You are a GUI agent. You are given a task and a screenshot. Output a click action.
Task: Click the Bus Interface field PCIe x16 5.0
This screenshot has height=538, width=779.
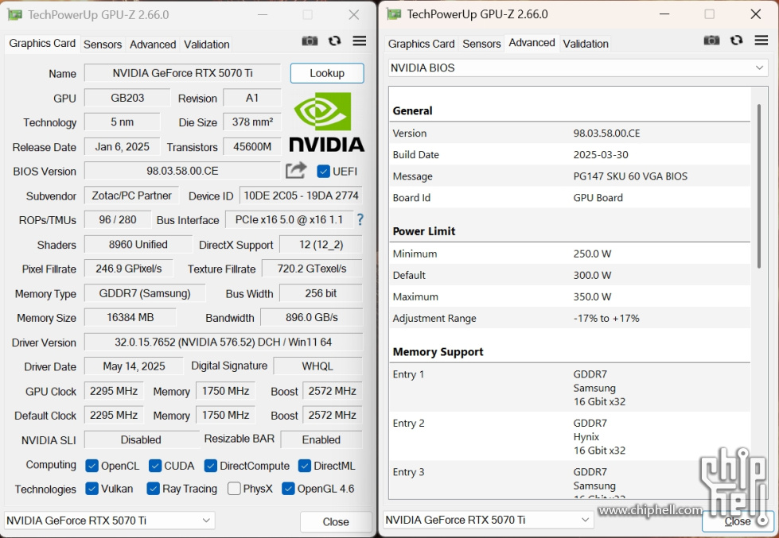(x=289, y=220)
